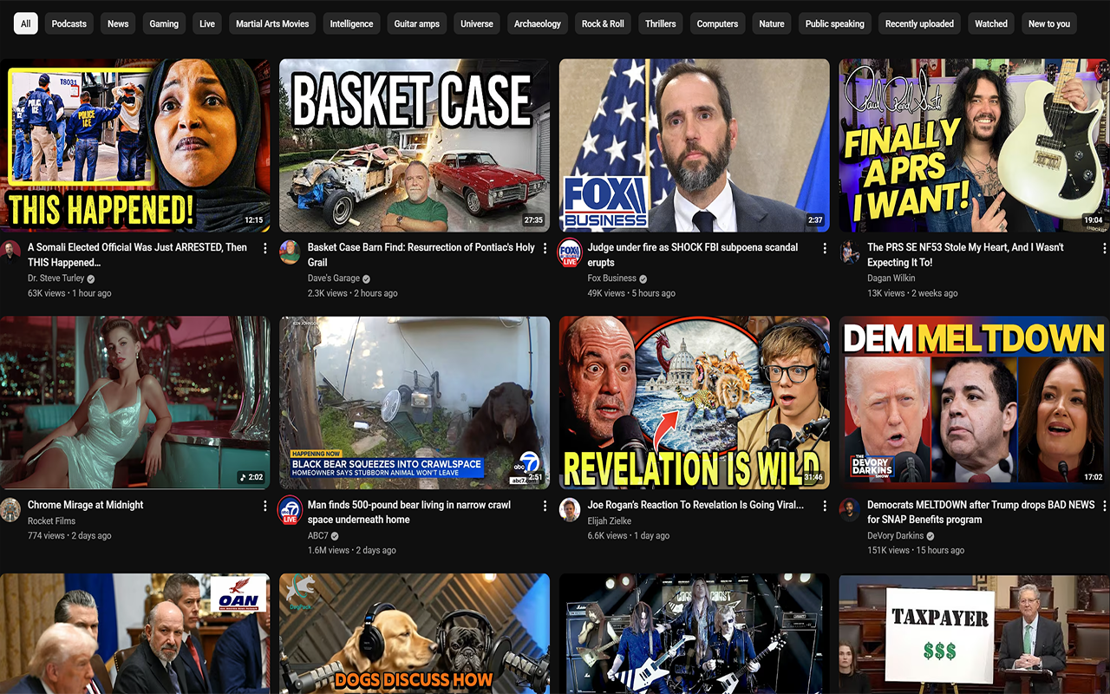
Task: Go to Dagan Wilkin channel name
Action: click(x=890, y=278)
